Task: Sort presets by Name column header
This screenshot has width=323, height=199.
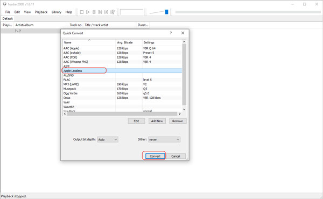Action: pyautogui.click(x=89, y=42)
